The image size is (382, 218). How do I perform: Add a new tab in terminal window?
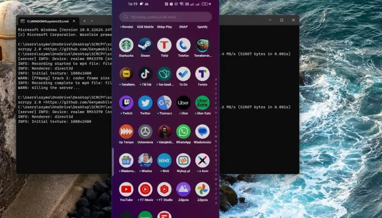85,21
